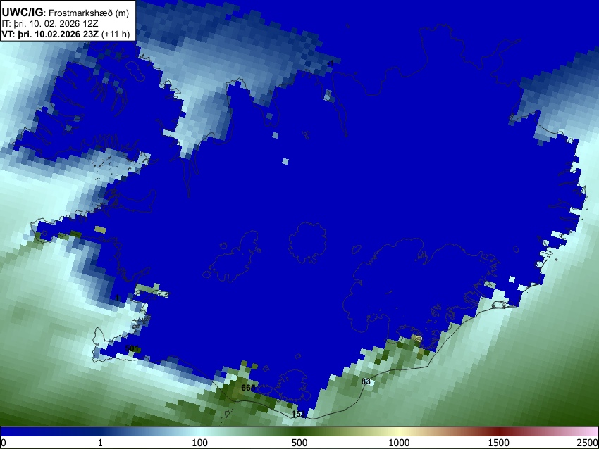Click the map value label '157'
599x449 pixels.
click(x=298, y=414)
